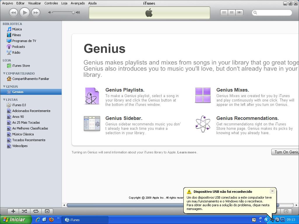Click the Previous track rewind button
This screenshot has height=224, width=299.
point(13,13)
